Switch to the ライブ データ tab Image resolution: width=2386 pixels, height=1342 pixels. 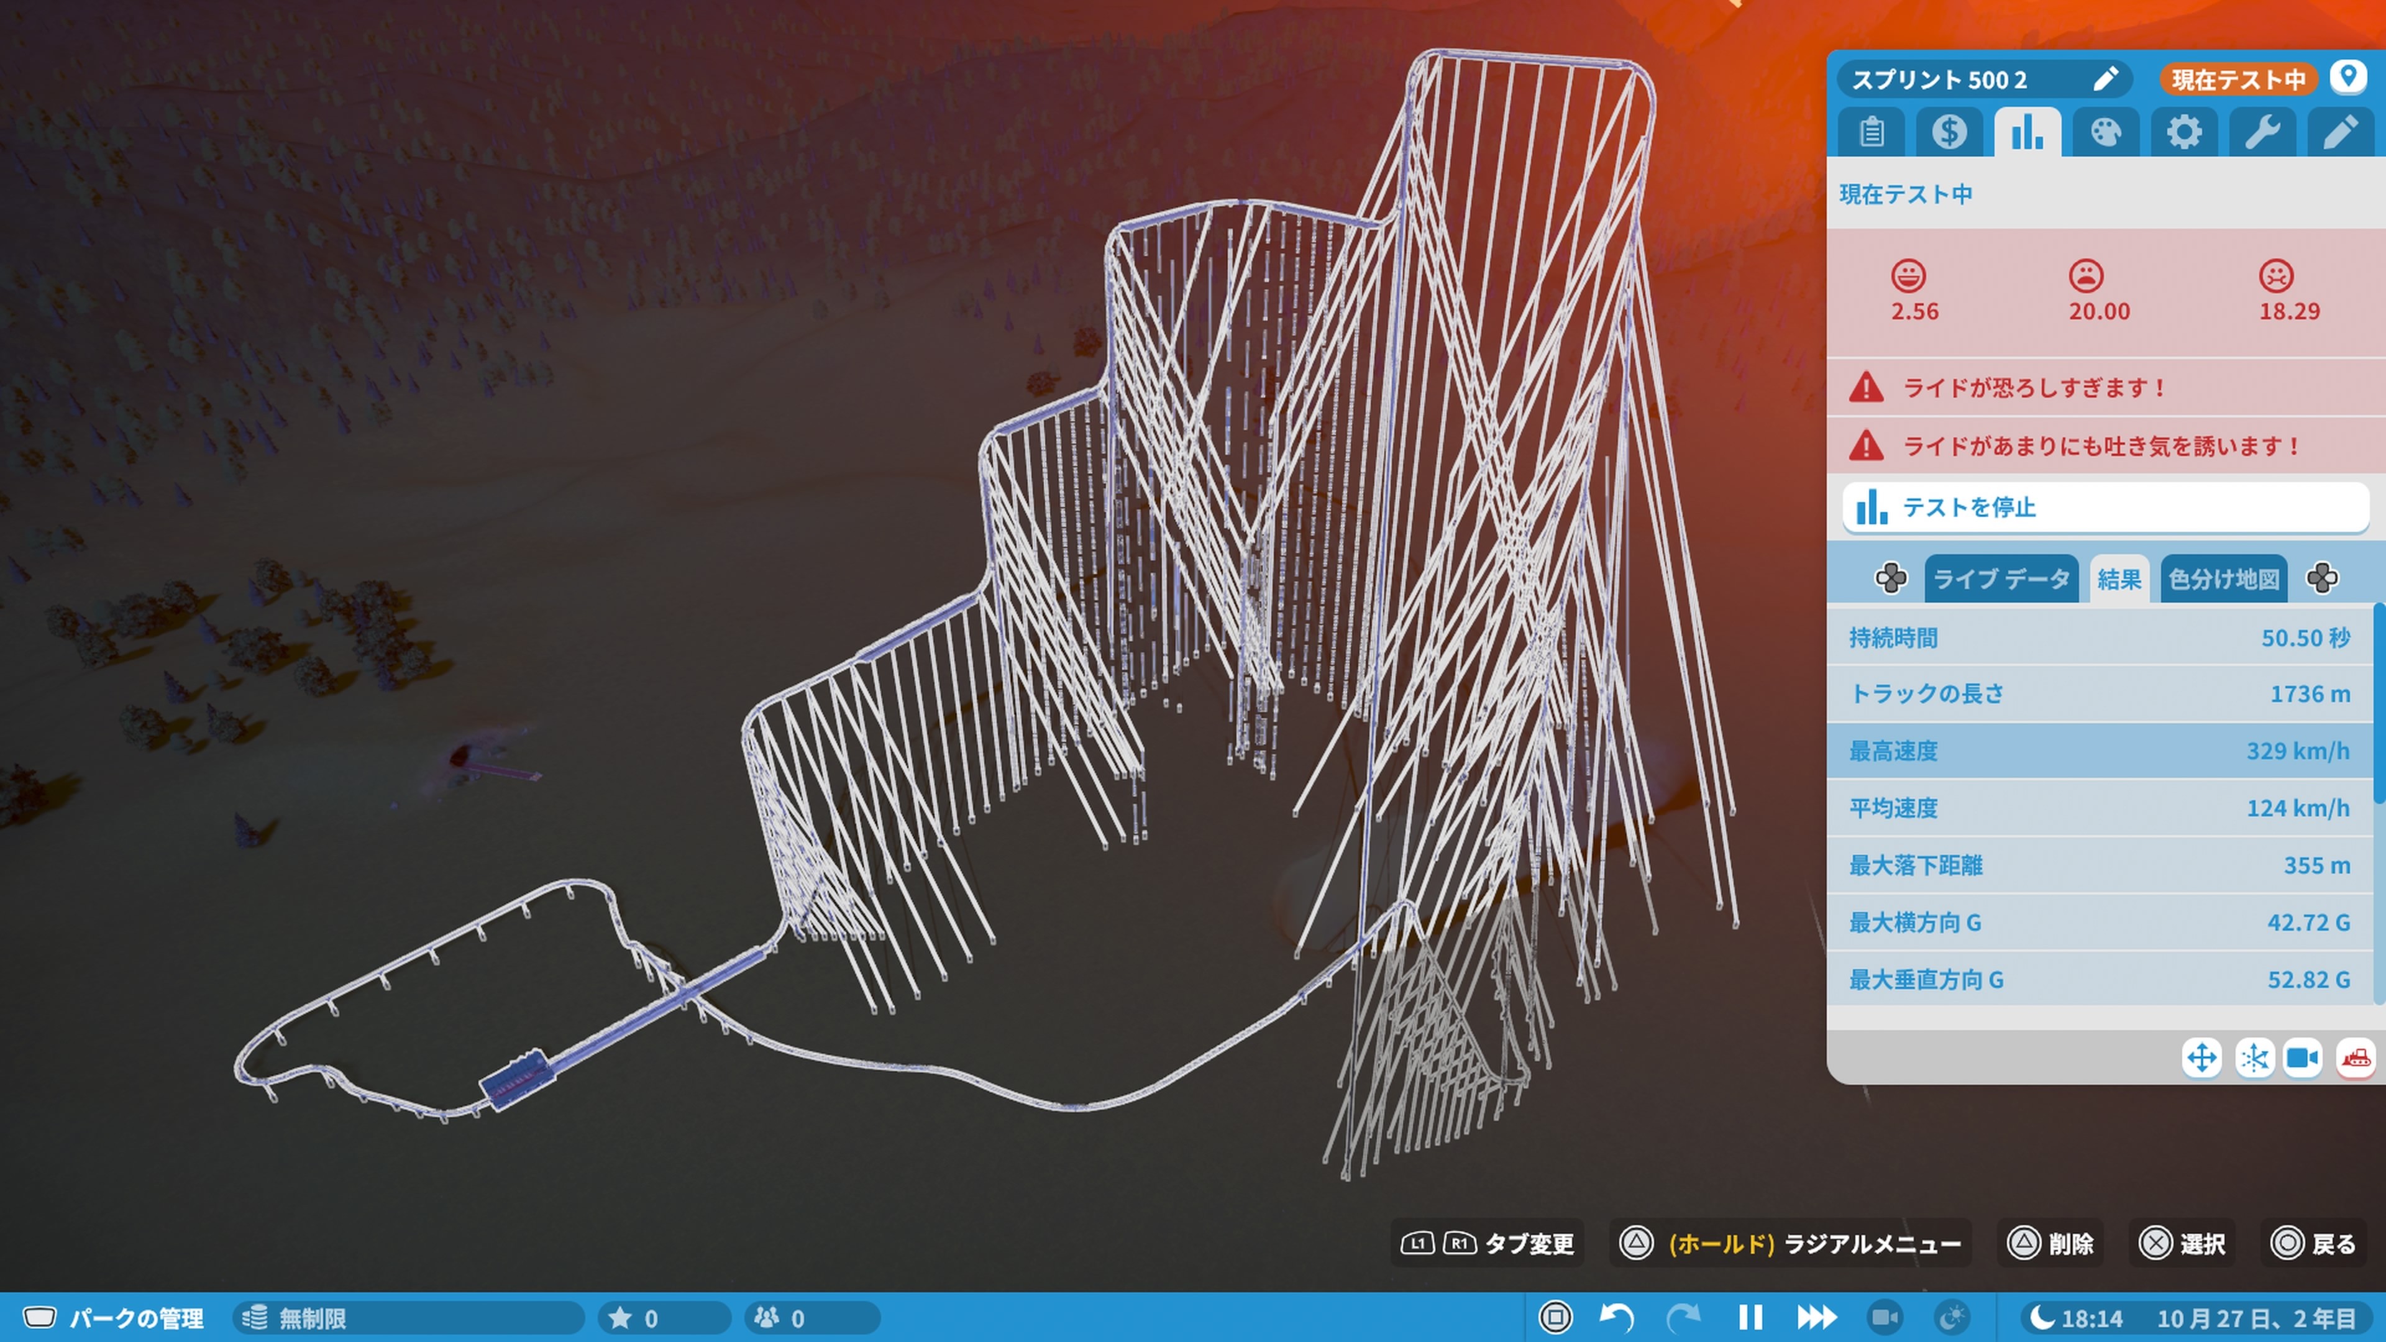click(x=2001, y=579)
